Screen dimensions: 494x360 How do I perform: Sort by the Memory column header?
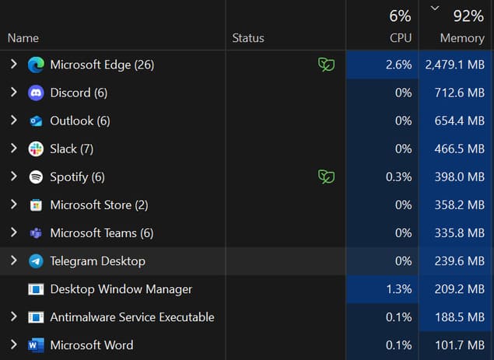pos(455,25)
